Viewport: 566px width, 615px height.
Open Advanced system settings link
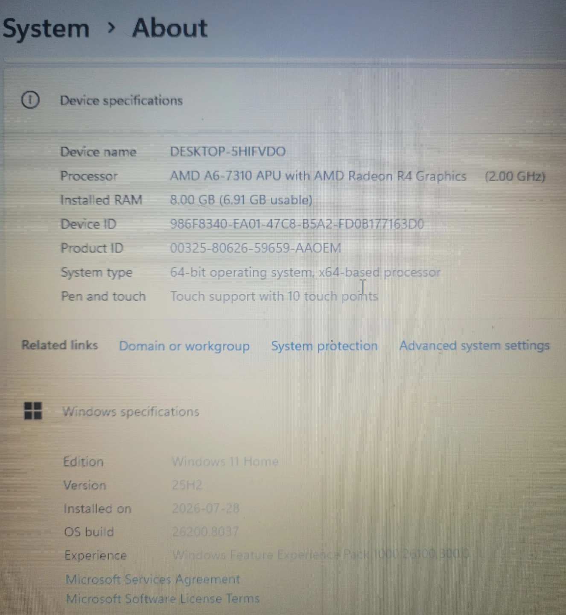(x=474, y=345)
